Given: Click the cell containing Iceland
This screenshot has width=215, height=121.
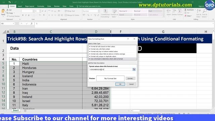Looking at the screenshot, I should (x=51, y=76).
